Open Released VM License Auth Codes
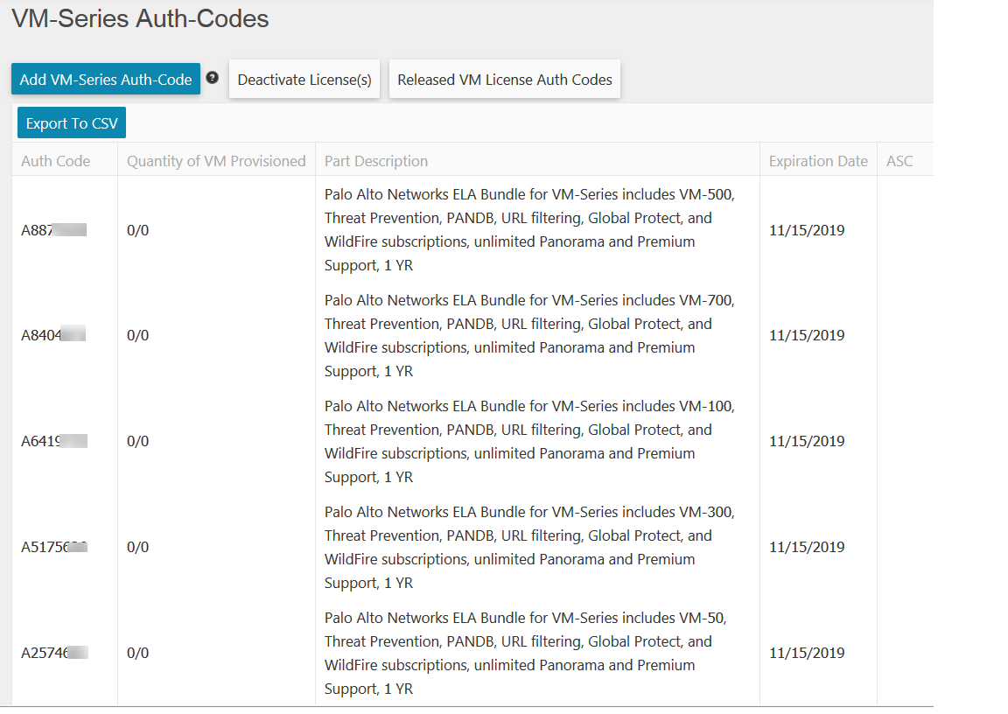The width and height of the screenshot is (1008, 714). (x=505, y=80)
